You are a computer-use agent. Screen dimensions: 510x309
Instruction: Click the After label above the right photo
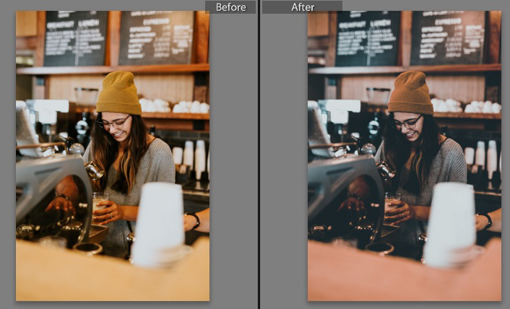click(302, 7)
